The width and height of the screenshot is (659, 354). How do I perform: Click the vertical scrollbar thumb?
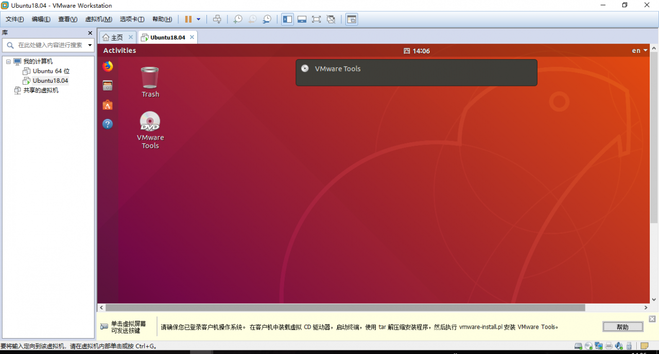[x=654, y=137]
